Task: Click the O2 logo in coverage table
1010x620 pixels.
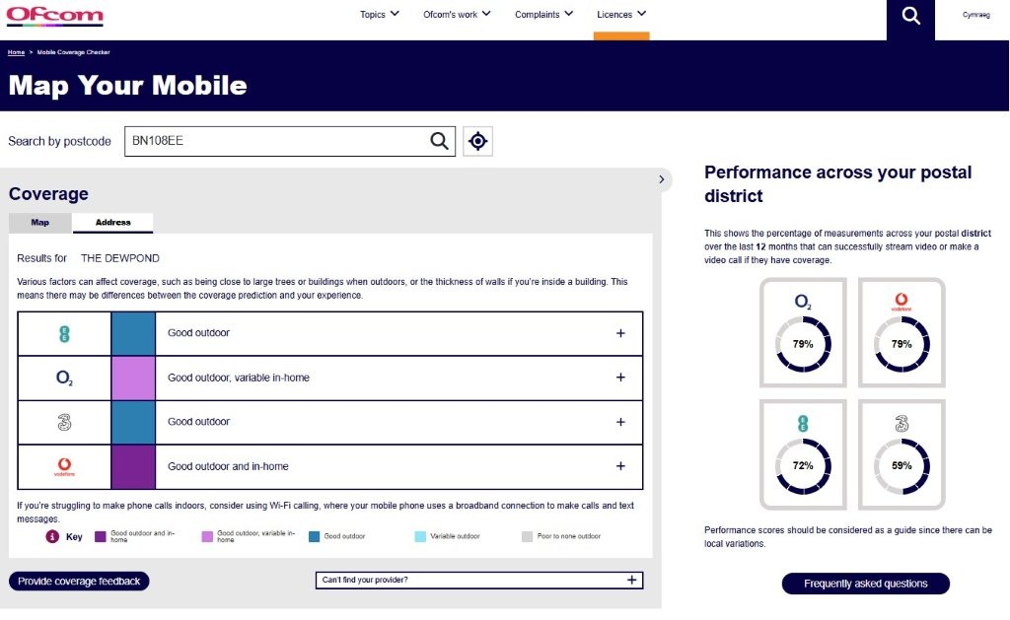Action: [64, 379]
